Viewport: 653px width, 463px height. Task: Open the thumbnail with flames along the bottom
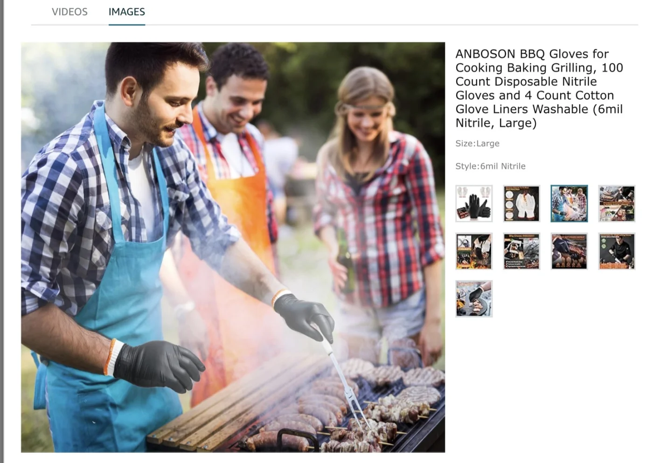[x=474, y=251]
